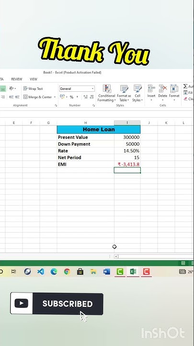Click Decrease Decimal icon
This screenshot has width=194, height=346.
coord(91,97)
